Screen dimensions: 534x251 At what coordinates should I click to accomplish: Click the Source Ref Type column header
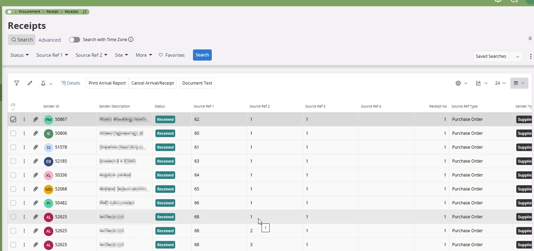(464, 107)
